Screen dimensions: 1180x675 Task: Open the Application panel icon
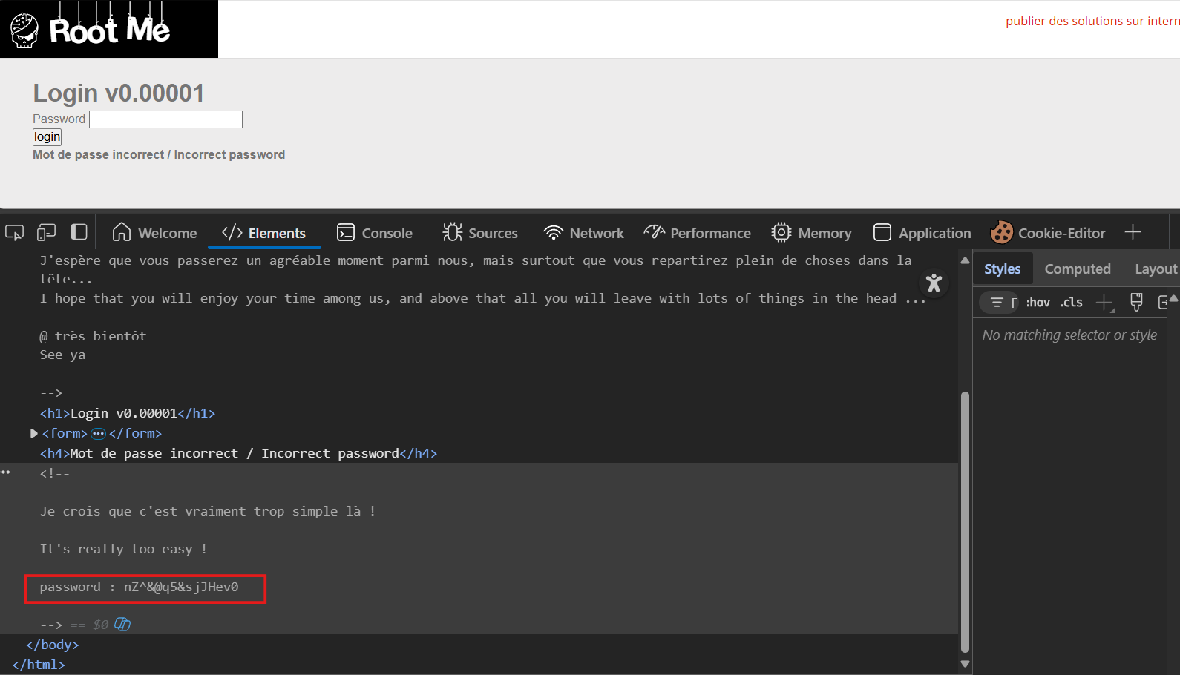pyautogui.click(x=882, y=233)
